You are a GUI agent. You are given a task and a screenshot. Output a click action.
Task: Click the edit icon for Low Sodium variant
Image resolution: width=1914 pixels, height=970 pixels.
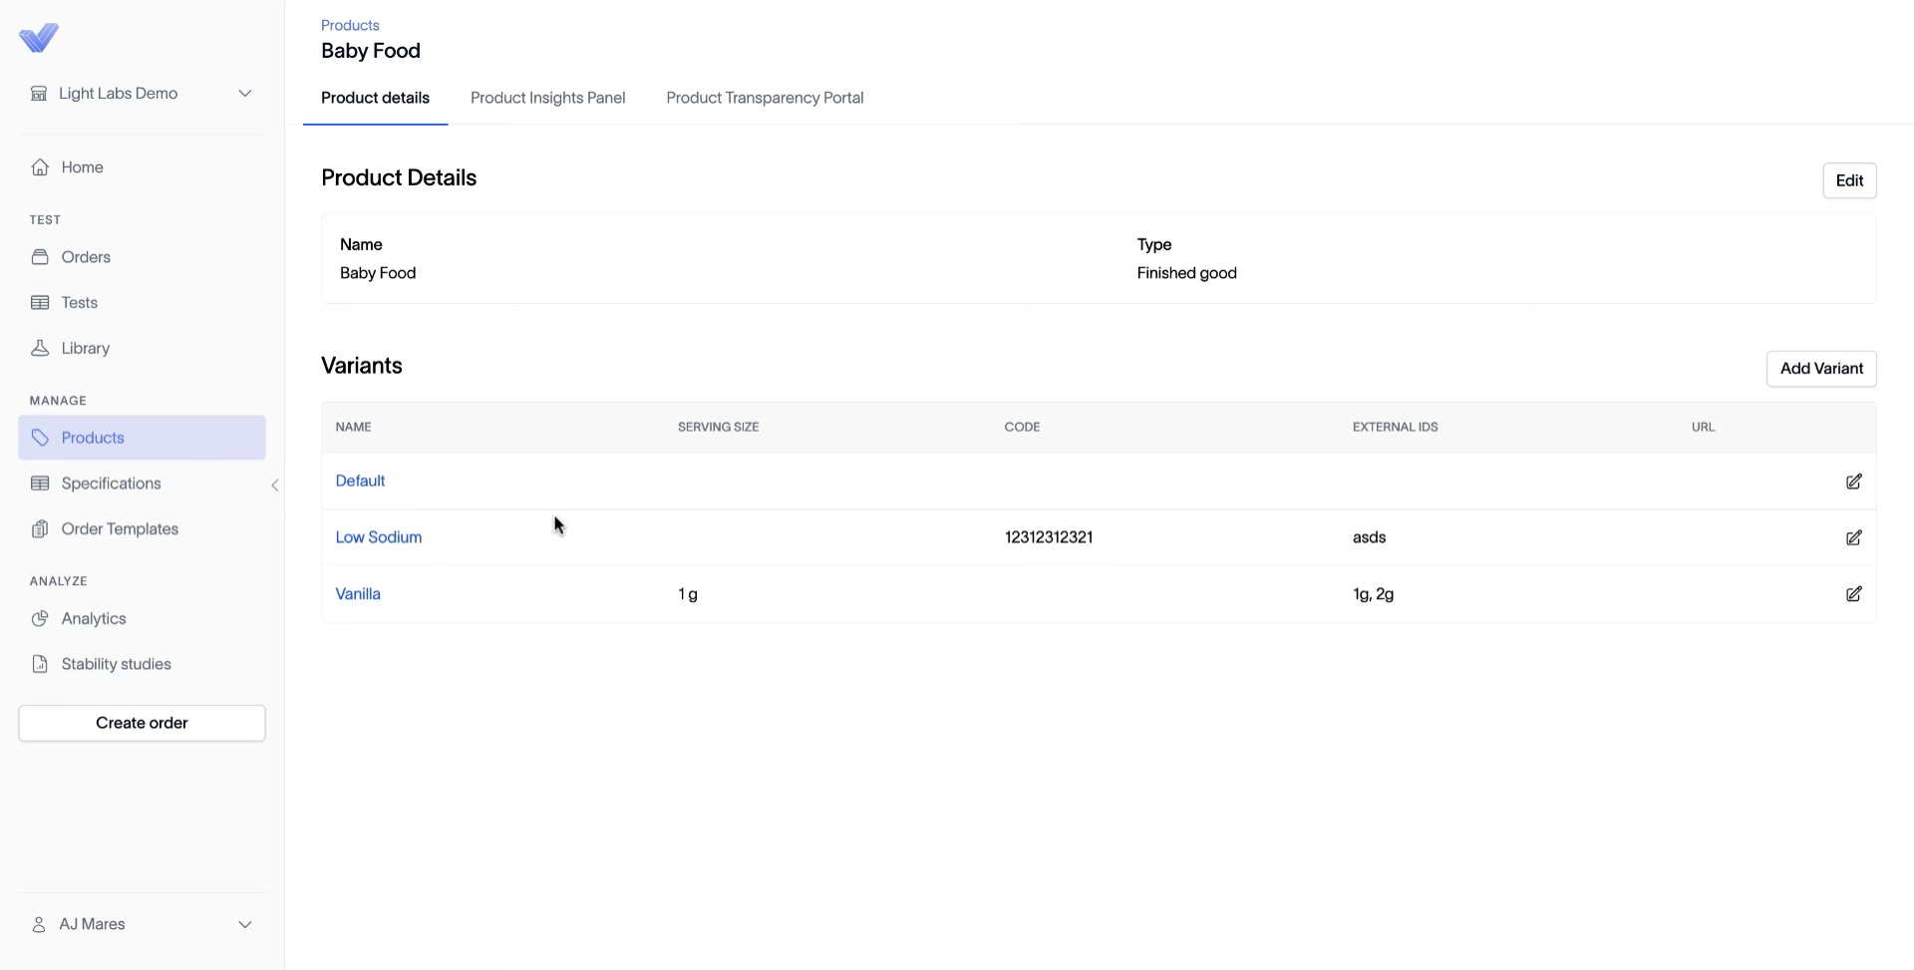1853,537
